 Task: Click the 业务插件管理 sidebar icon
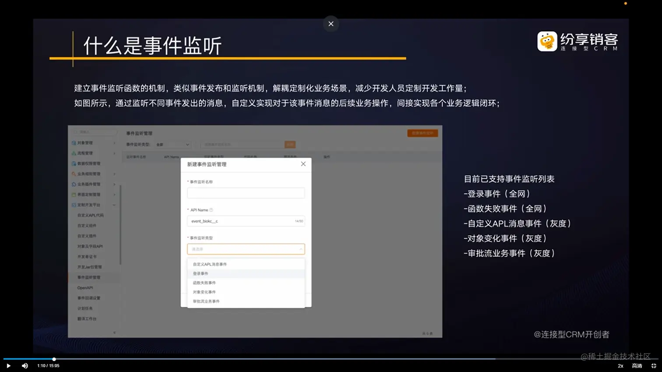[74, 184]
